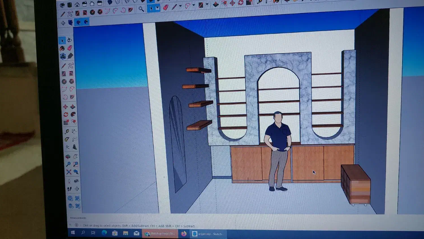
Task: Activate the Look Around eye tool
Action: 76,181
